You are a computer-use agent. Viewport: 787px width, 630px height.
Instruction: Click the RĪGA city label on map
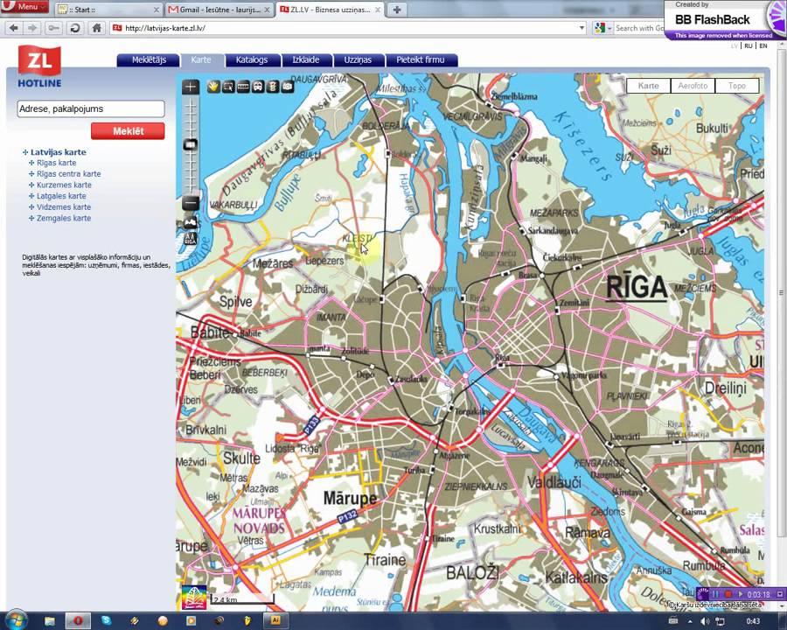[637, 289]
